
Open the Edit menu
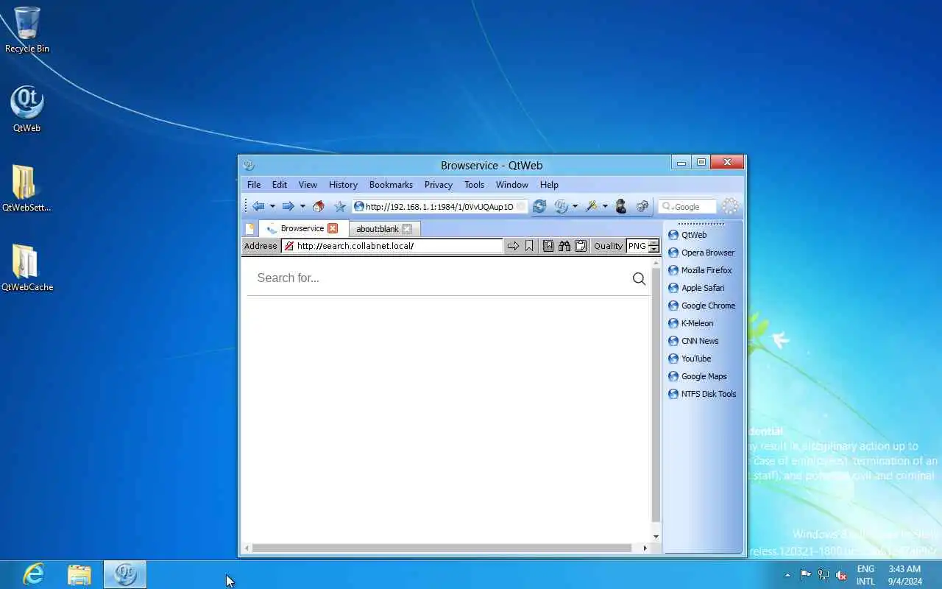tap(280, 185)
